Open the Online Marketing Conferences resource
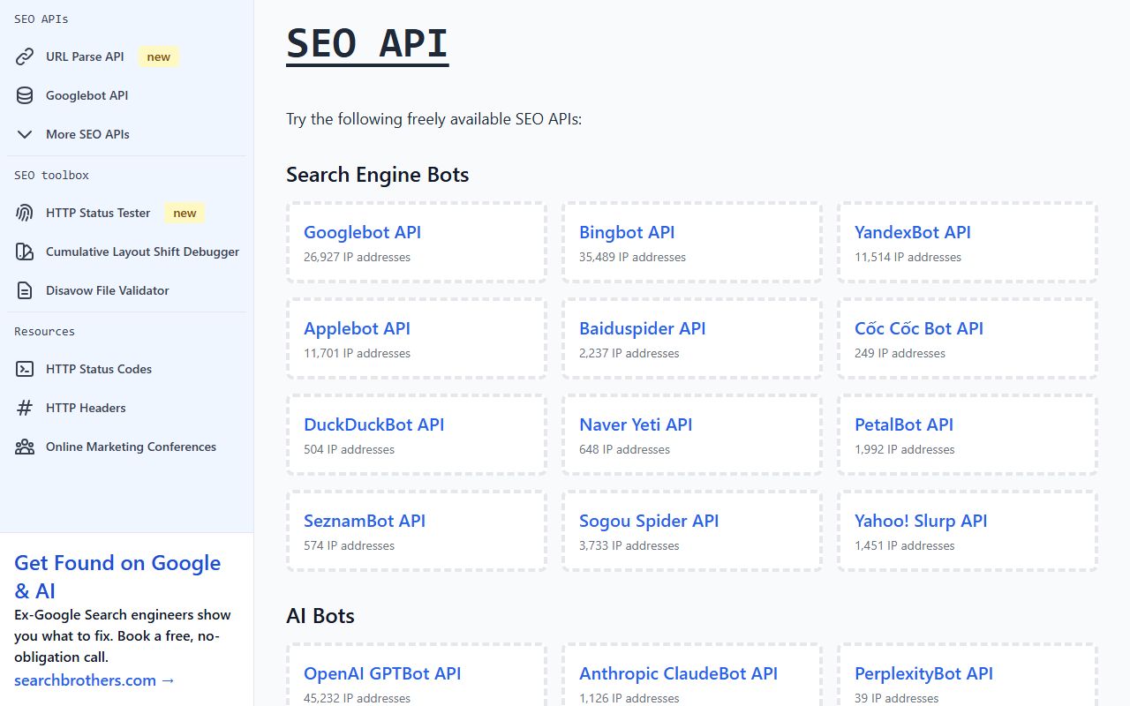Screen dimensions: 1130x706 pos(126,447)
